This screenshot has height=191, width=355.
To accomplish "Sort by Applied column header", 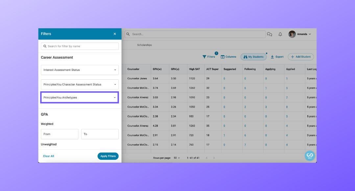I will coord(291,69).
